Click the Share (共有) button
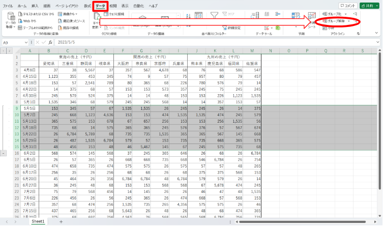The image size is (383, 227). point(369,5)
